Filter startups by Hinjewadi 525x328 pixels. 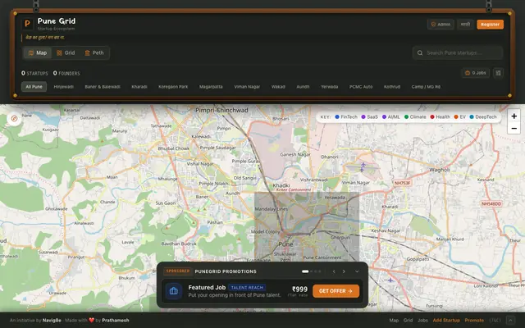64,87
